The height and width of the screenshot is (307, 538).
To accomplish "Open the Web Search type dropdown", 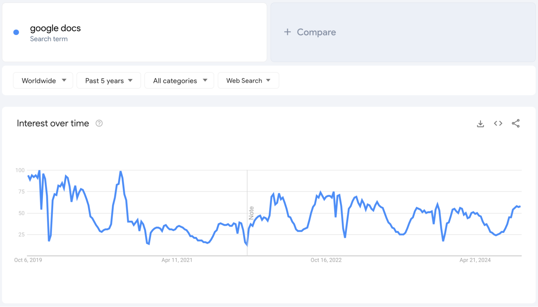I will (x=248, y=80).
